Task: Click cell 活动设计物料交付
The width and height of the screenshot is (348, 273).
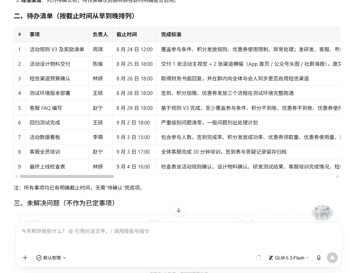Action: [50, 64]
